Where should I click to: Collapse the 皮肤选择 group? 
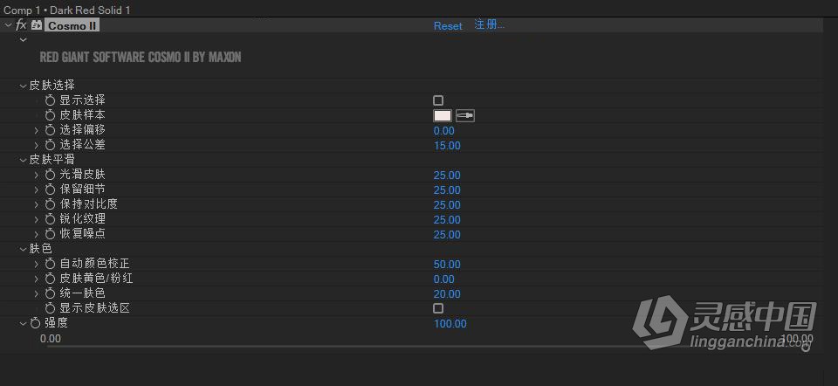[23, 86]
